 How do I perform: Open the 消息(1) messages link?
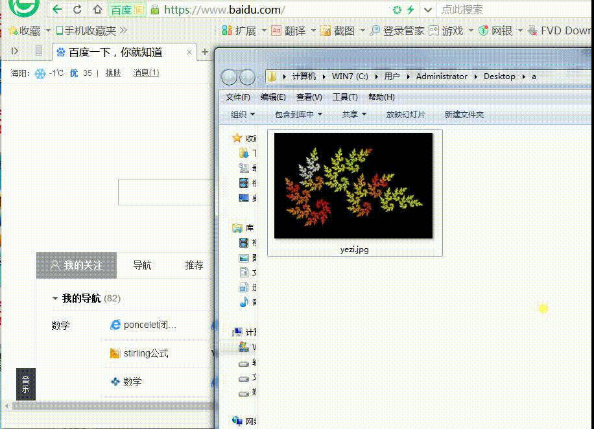(146, 73)
